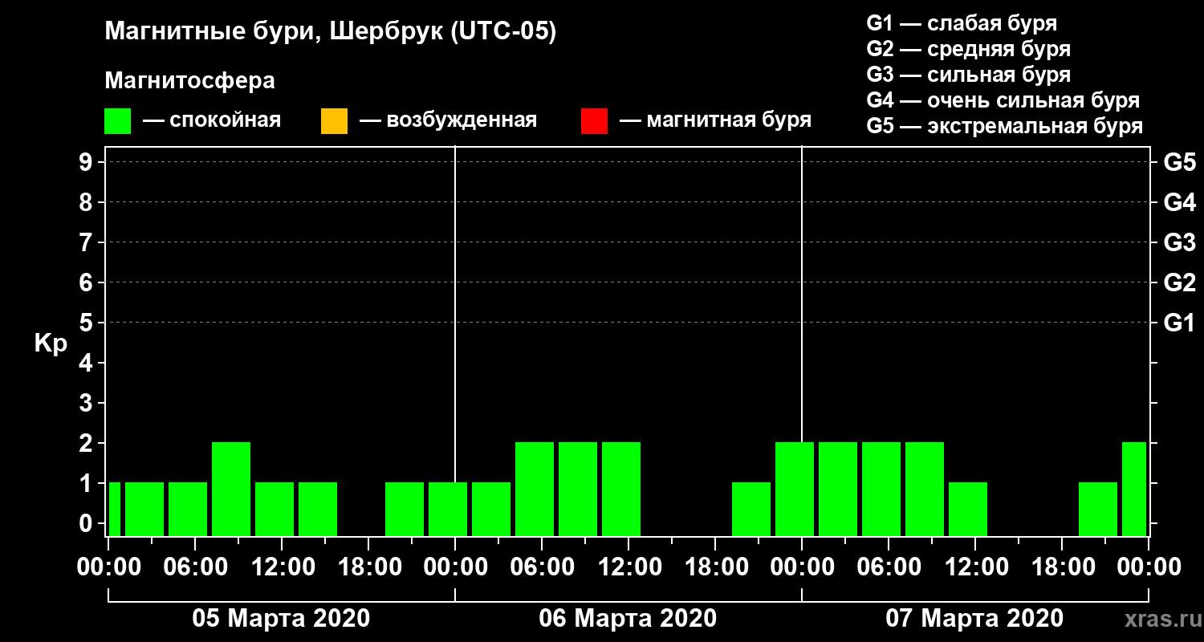Click the '06:00' tick under 05 Марта
Viewport: 1204px width, 642px height.
pos(194,567)
